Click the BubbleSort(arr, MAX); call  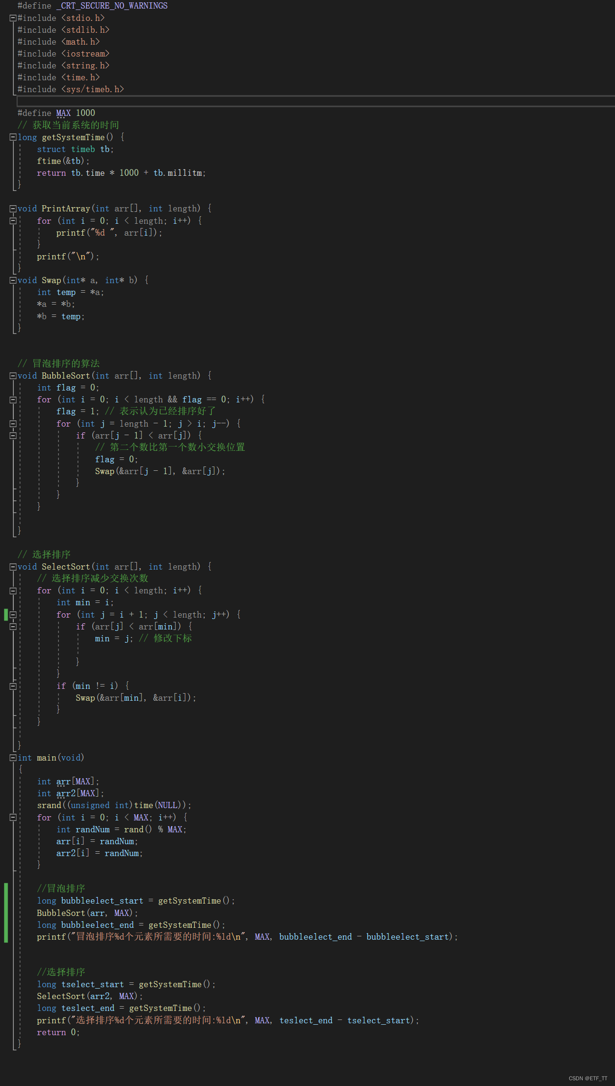point(87,913)
